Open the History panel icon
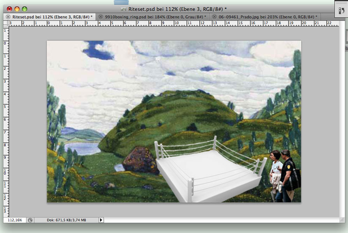 point(341,11)
